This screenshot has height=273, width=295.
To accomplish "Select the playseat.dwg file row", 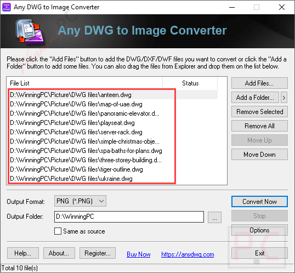I will point(112,123).
